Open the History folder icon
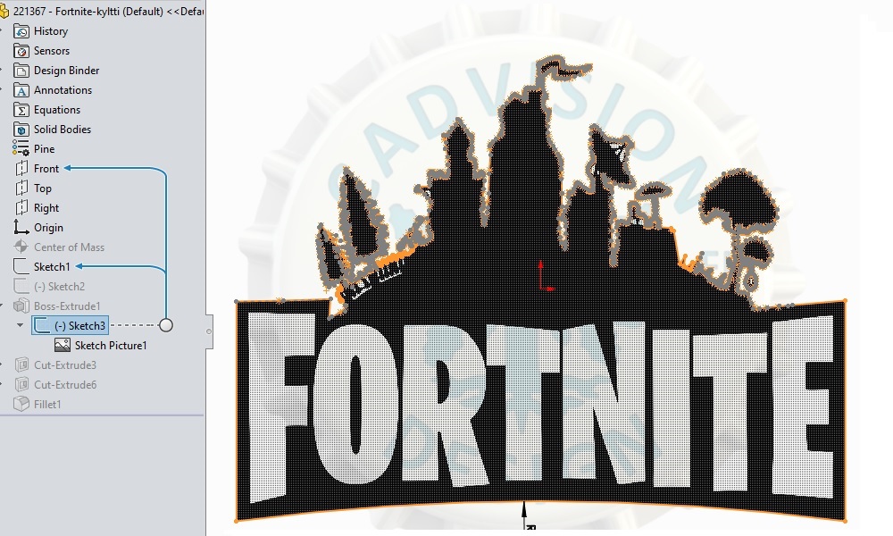The height and width of the screenshot is (536, 893). tap(21, 31)
